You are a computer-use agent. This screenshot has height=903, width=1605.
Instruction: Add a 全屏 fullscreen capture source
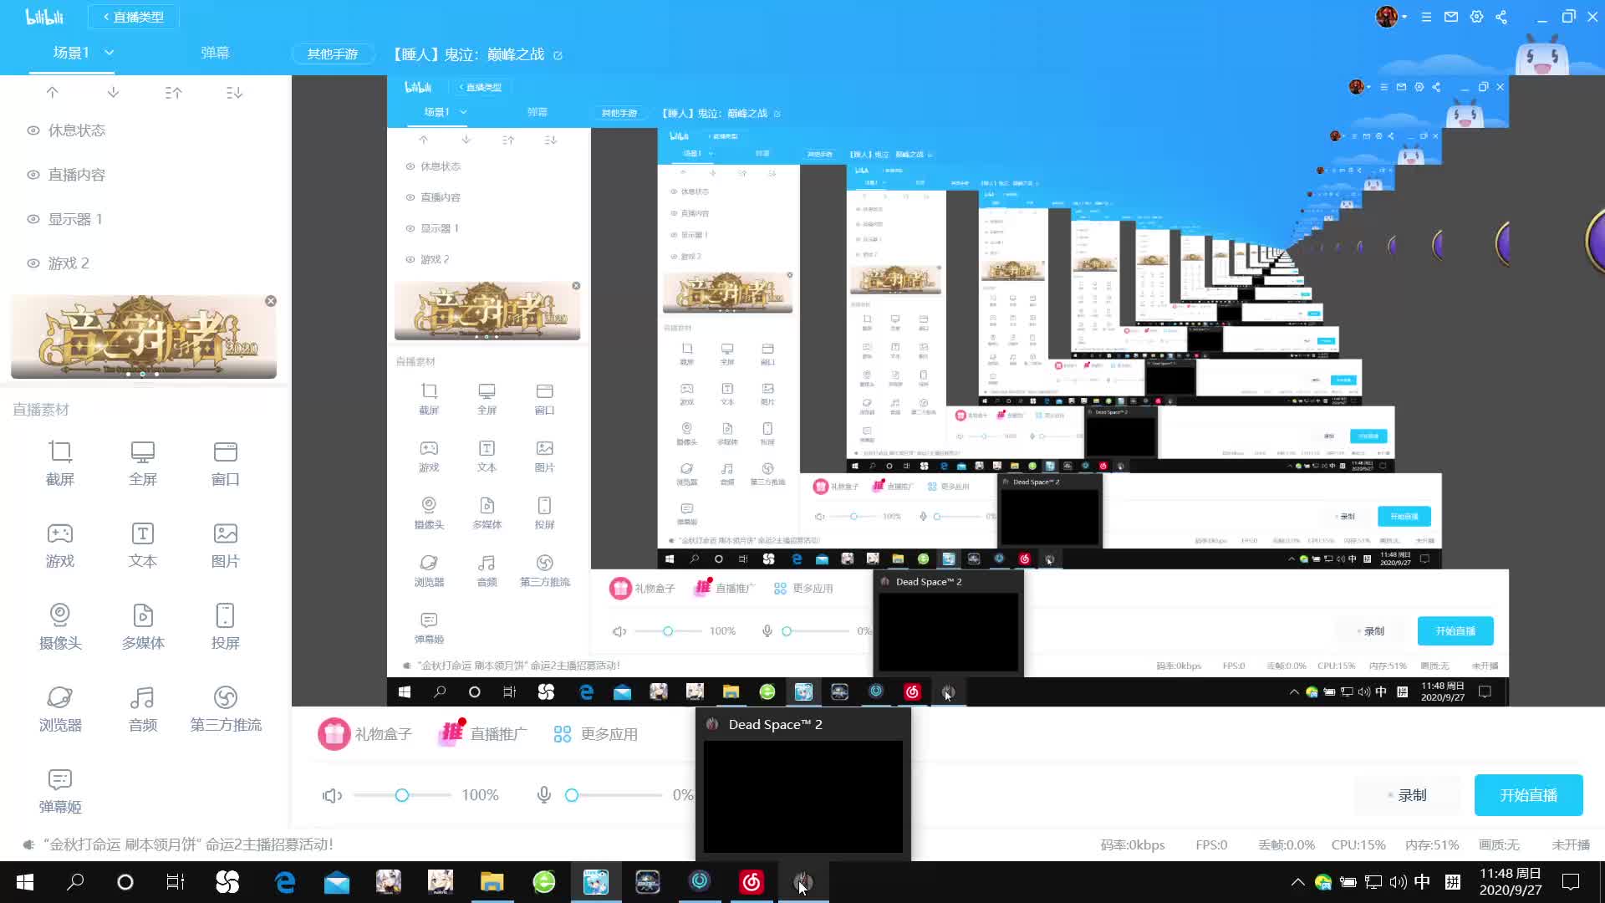(143, 463)
